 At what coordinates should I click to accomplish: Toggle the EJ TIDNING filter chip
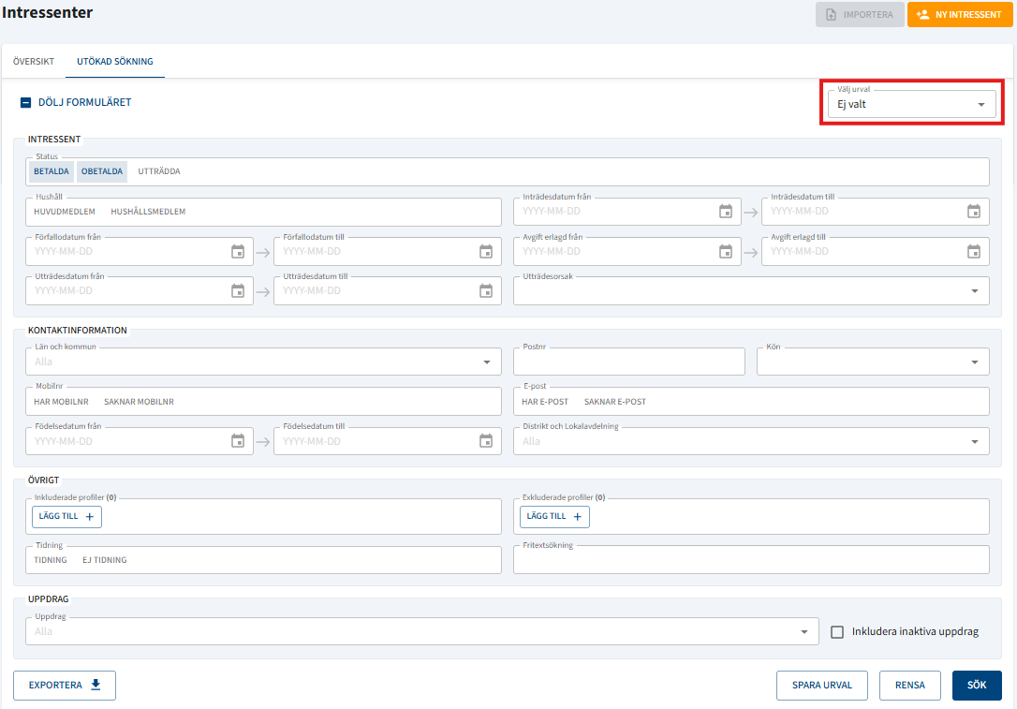click(105, 560)
